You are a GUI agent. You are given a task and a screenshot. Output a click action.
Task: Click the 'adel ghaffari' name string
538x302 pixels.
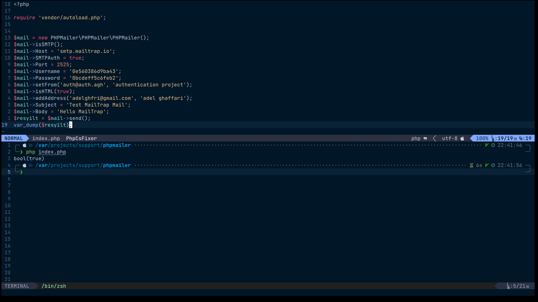click(x=163, y=98)
